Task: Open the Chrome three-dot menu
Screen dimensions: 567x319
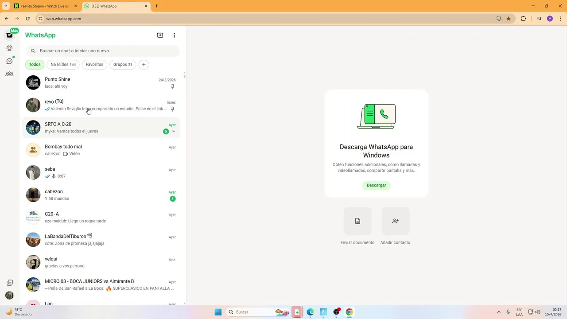Action: click(x=560, y=19)
